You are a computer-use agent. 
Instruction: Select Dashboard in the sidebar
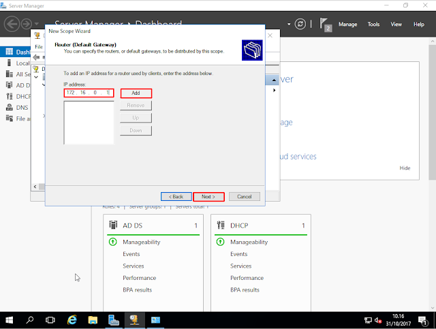16,52
